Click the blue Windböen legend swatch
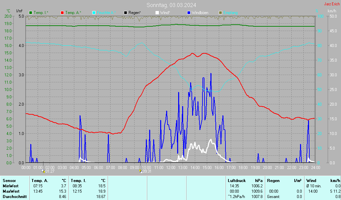The width and height of the screenshot is (341, 200). 189,13
